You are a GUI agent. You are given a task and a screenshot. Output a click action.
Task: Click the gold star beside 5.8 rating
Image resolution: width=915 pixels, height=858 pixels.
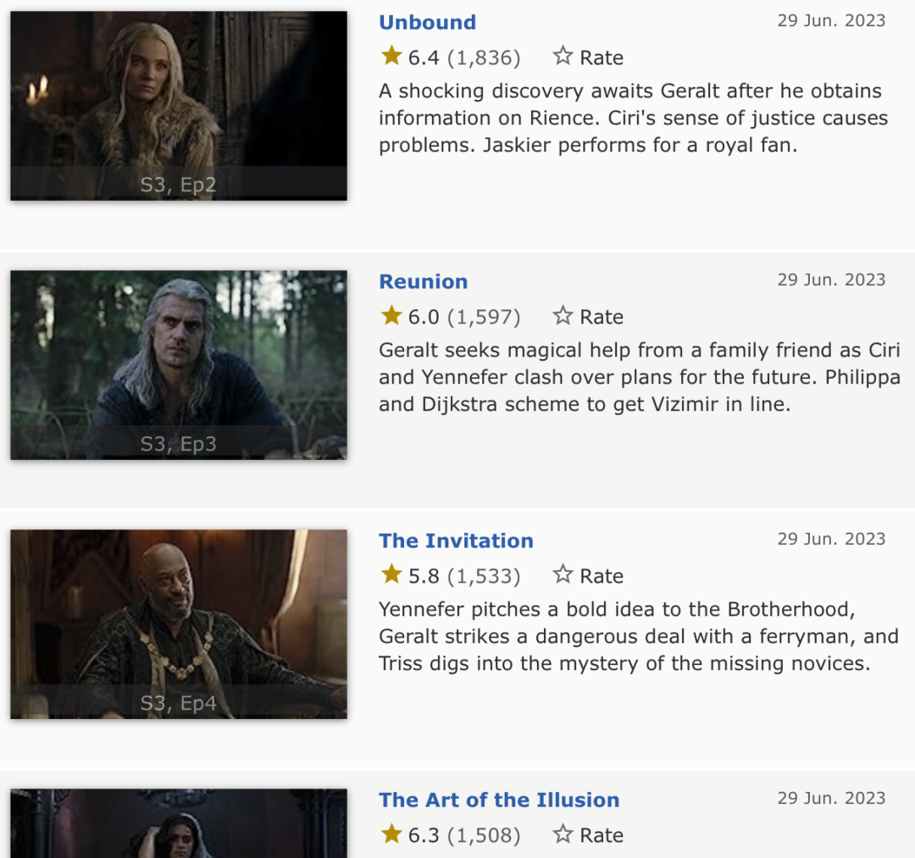[x=391, y=574]
